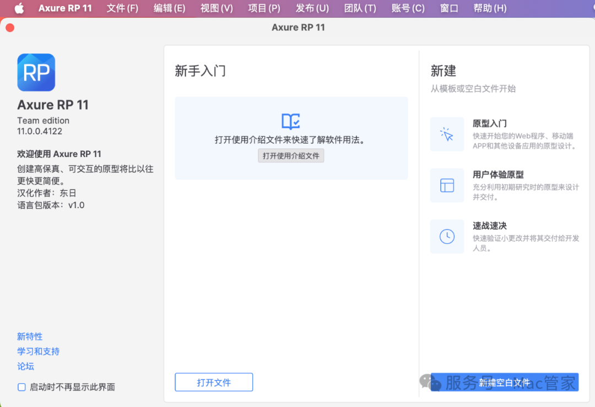Open the 学习和支持 link

pos(39,351)
